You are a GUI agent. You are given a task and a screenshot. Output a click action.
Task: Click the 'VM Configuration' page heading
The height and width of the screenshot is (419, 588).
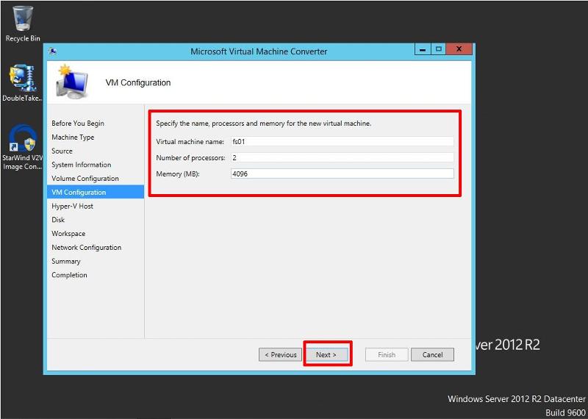coord(138,82)
